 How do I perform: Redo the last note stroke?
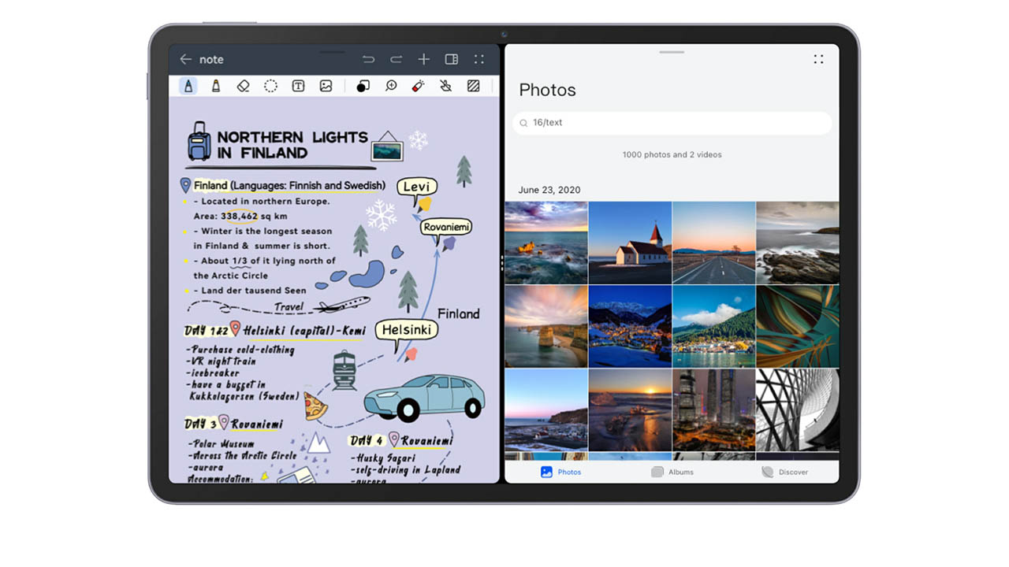pyautogui.click(x=396, y=59)
